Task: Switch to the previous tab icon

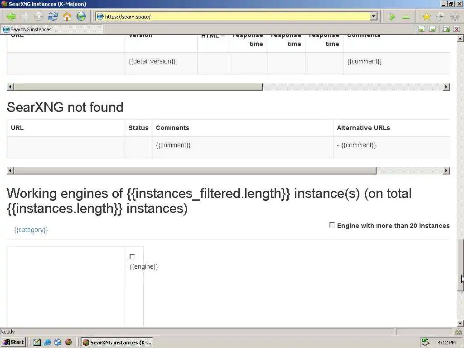Action: 421,29
